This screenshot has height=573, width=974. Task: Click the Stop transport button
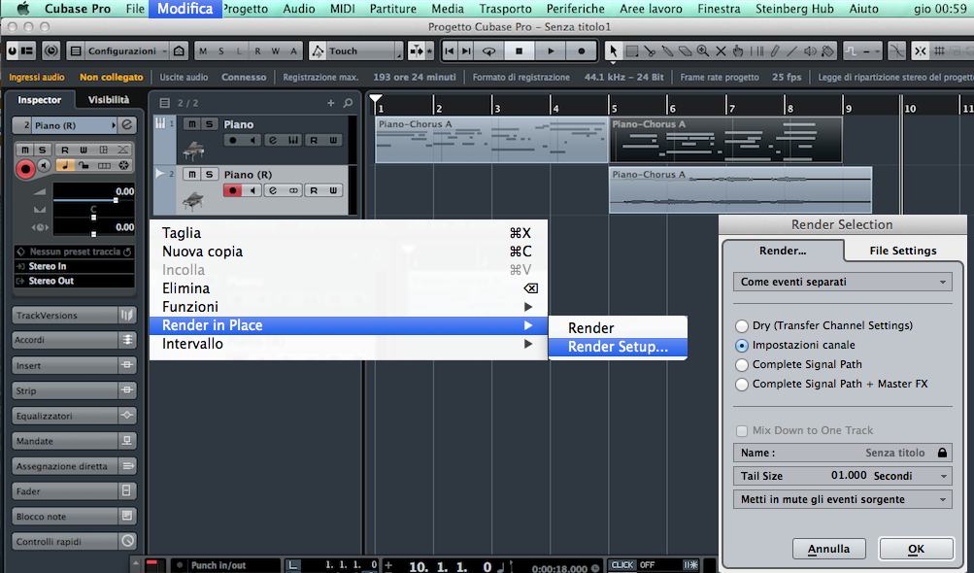(x=520, y=51)
